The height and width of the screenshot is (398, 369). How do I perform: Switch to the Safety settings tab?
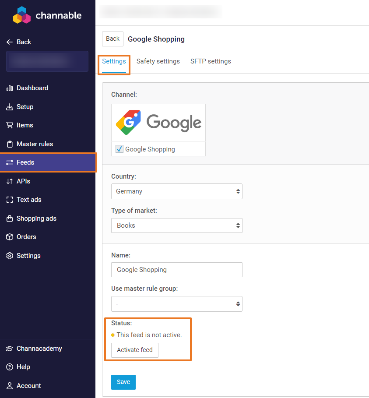[158, 61]
